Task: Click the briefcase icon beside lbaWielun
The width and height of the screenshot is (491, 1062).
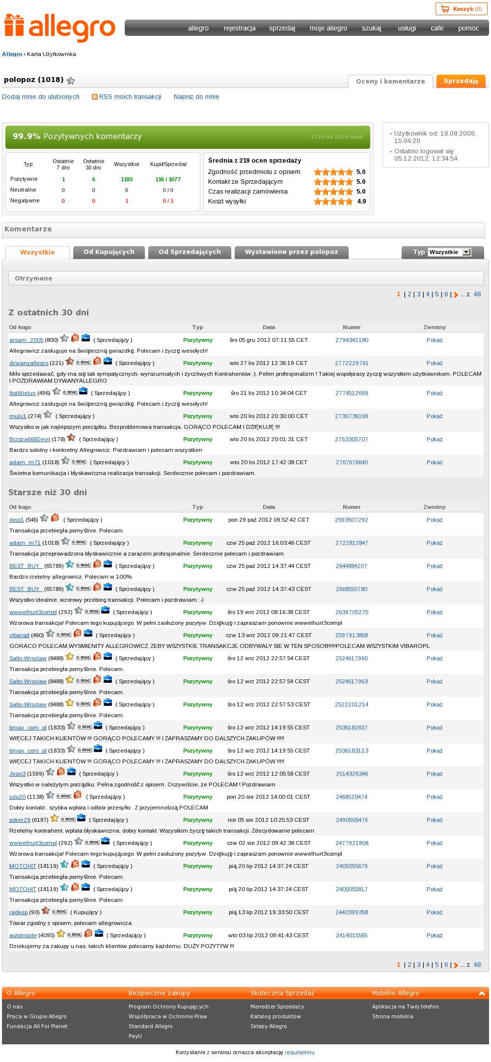Action: (83, 391)
